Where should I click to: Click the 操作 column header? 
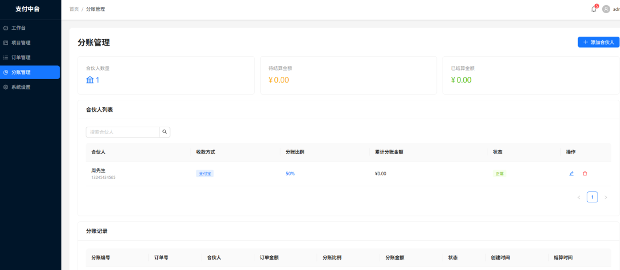571,152
